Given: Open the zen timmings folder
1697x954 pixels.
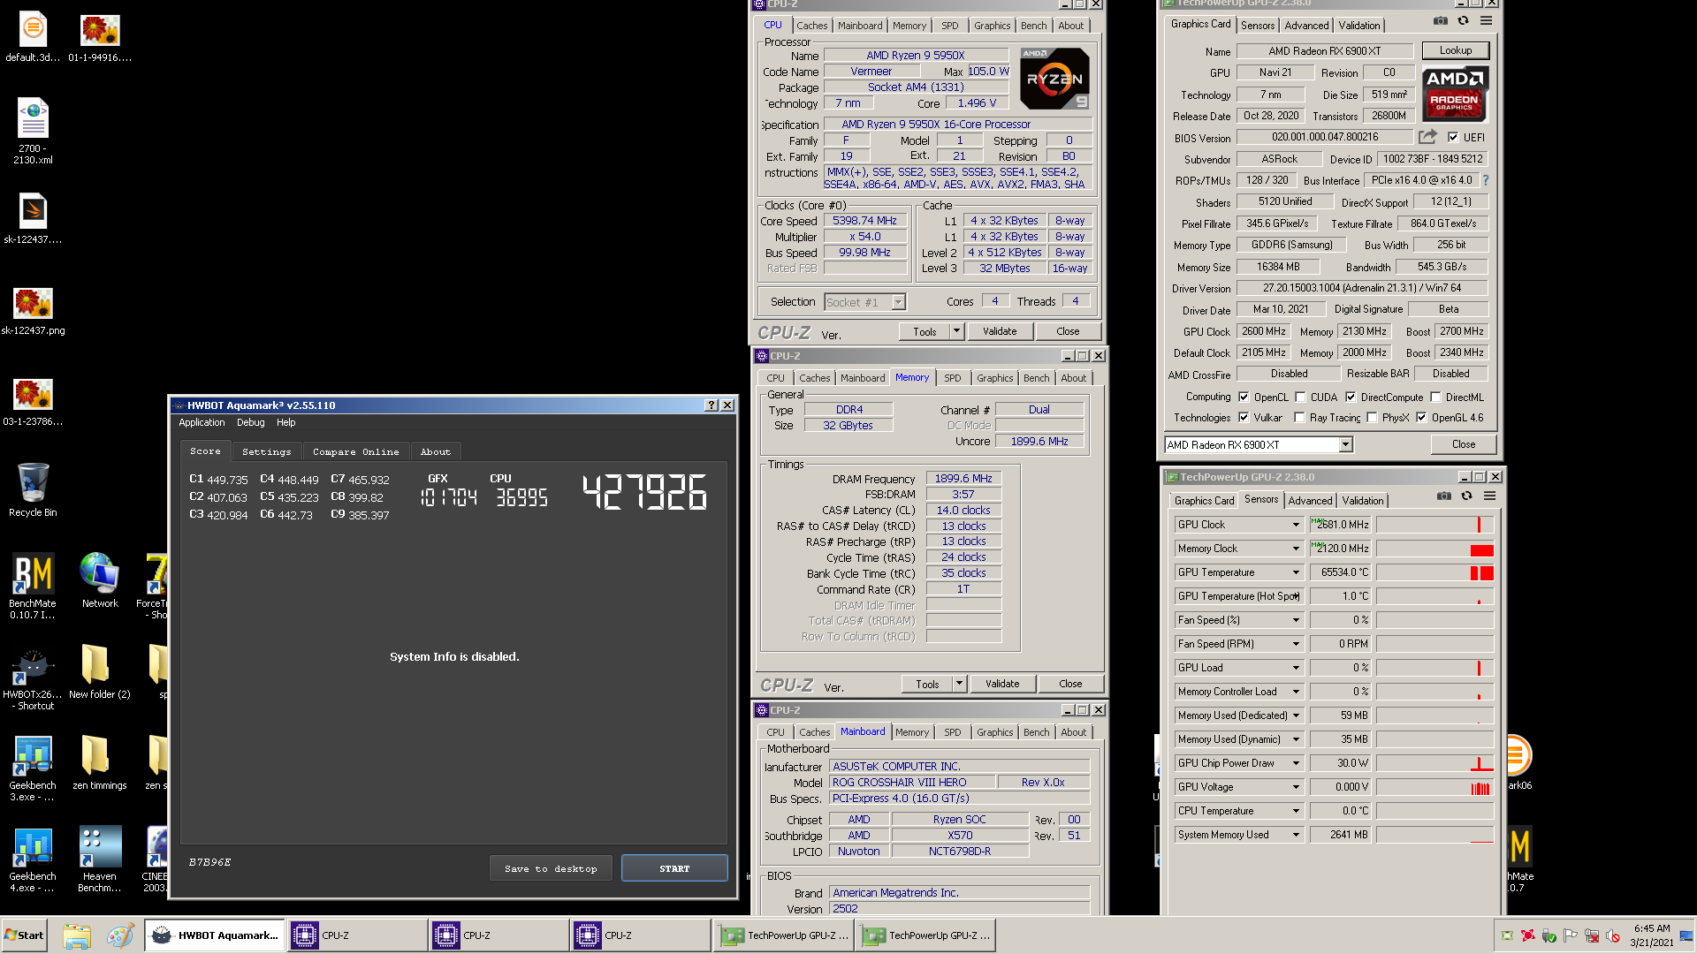Looking at the screenshot, I should [x=100, y=761].
